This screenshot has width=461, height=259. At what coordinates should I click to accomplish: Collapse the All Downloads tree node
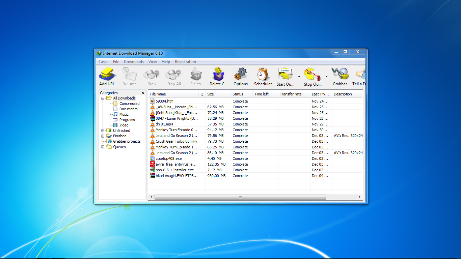(103, 98)
